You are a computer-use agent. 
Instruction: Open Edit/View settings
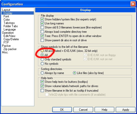9,36
